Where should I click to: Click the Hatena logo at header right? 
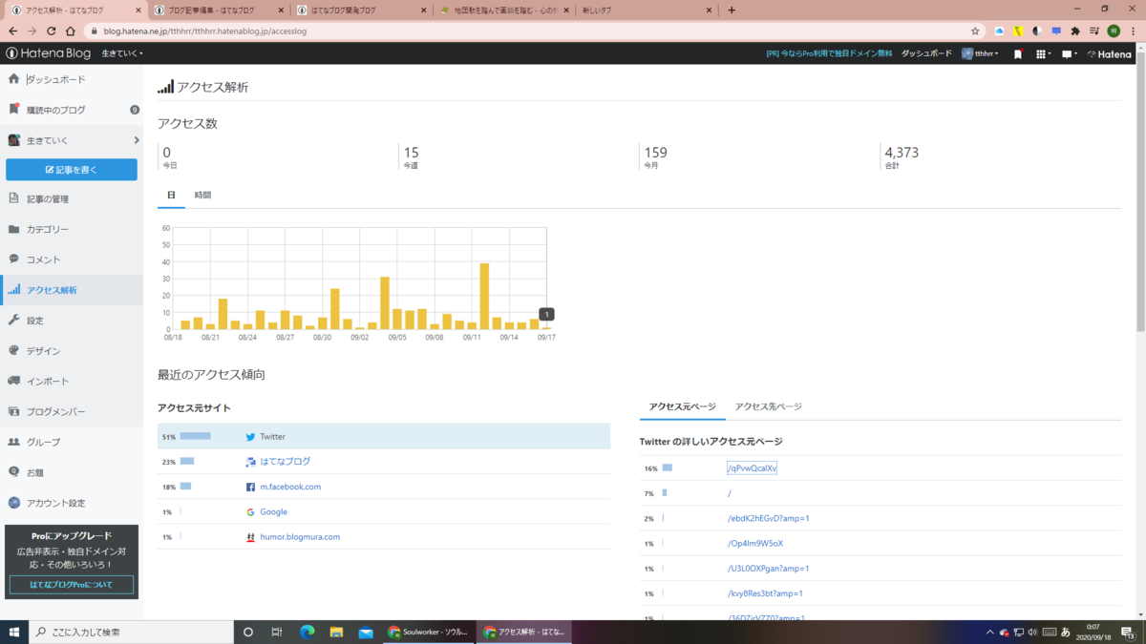coord(1110,54)
